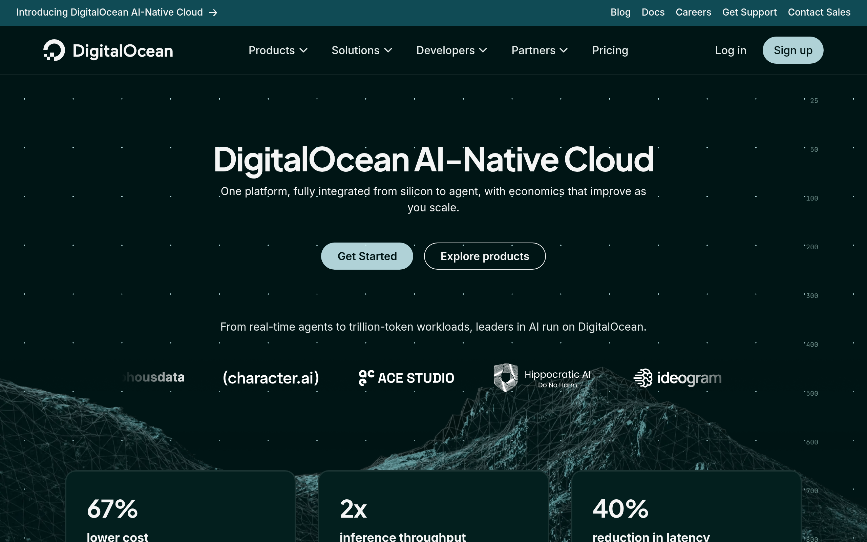Expand the Solutions dropdown menu
The image size is (867, 542).
pos(362,50)
